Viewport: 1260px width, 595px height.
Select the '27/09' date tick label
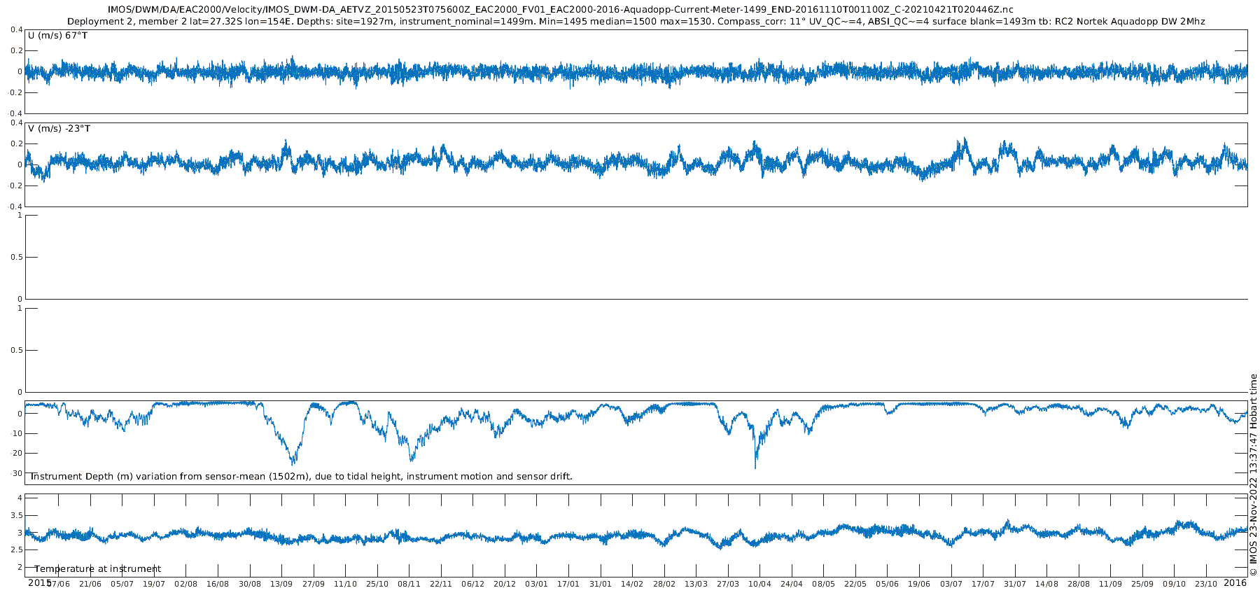tap(314, 584)
